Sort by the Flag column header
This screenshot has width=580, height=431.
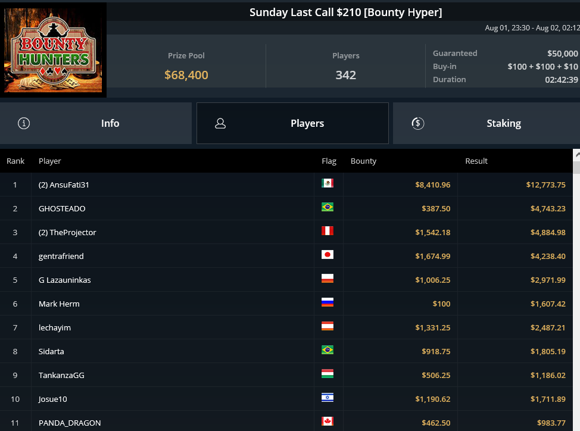(x=329, y=161)
